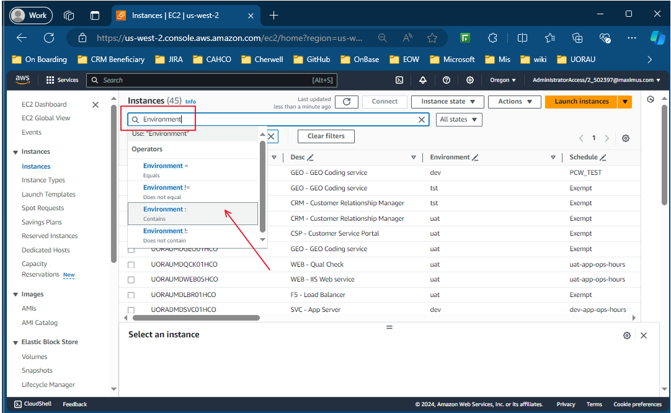Screen dimensions: 671x413
Task: Clear the Environment search text
Action: point(422,120)
